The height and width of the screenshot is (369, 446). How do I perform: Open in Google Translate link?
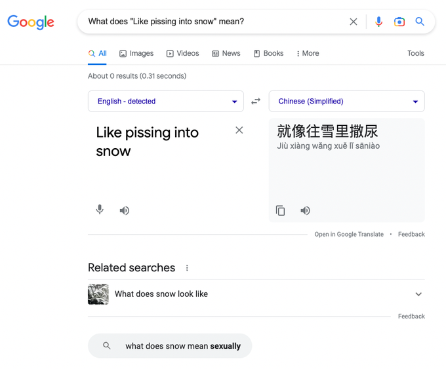point(349,234)
